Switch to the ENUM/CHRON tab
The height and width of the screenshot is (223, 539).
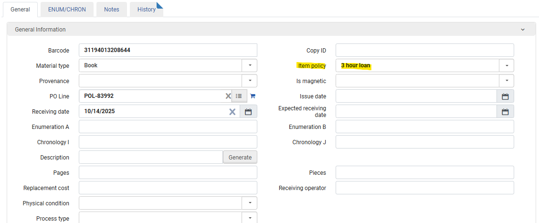(67, 10)
